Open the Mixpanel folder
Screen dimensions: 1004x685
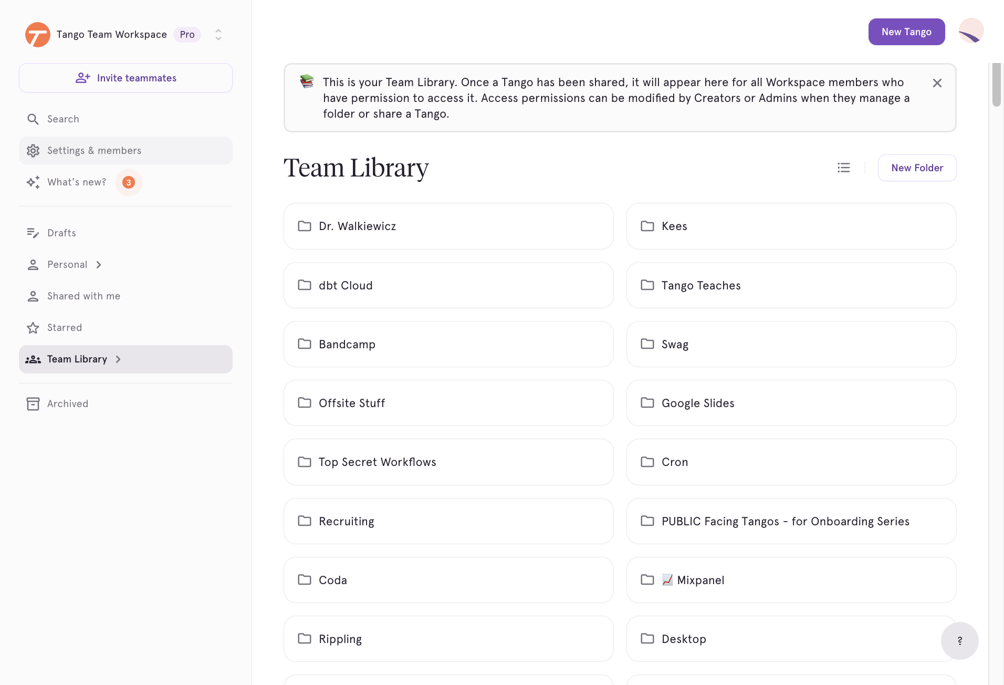click(791, 580)
